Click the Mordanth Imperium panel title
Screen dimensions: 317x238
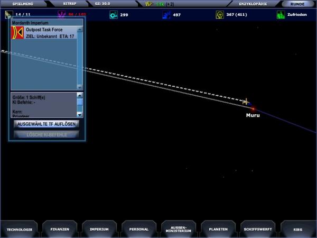click(30, 23)
